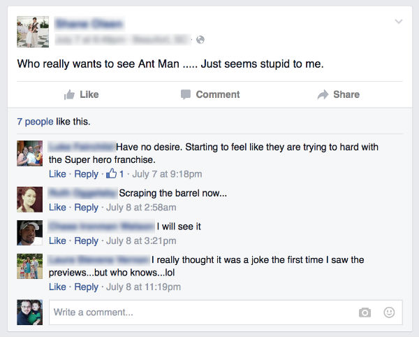This screenshot has width=419, height=337.
Task: Like the 'I will see it' comment
Action: pos(57,241)
